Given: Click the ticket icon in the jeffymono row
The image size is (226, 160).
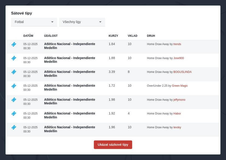Looking at the screenshot, I should pyautogui.click(x=14, y=100).
